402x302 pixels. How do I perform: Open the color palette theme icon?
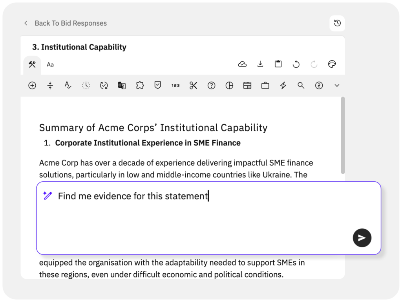click(x=332, y=64)
